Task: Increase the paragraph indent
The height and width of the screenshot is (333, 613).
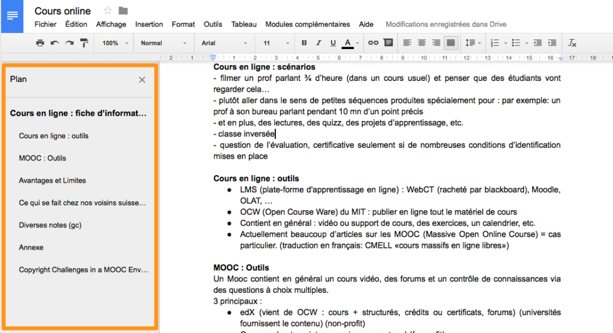Action: [552, 43]
